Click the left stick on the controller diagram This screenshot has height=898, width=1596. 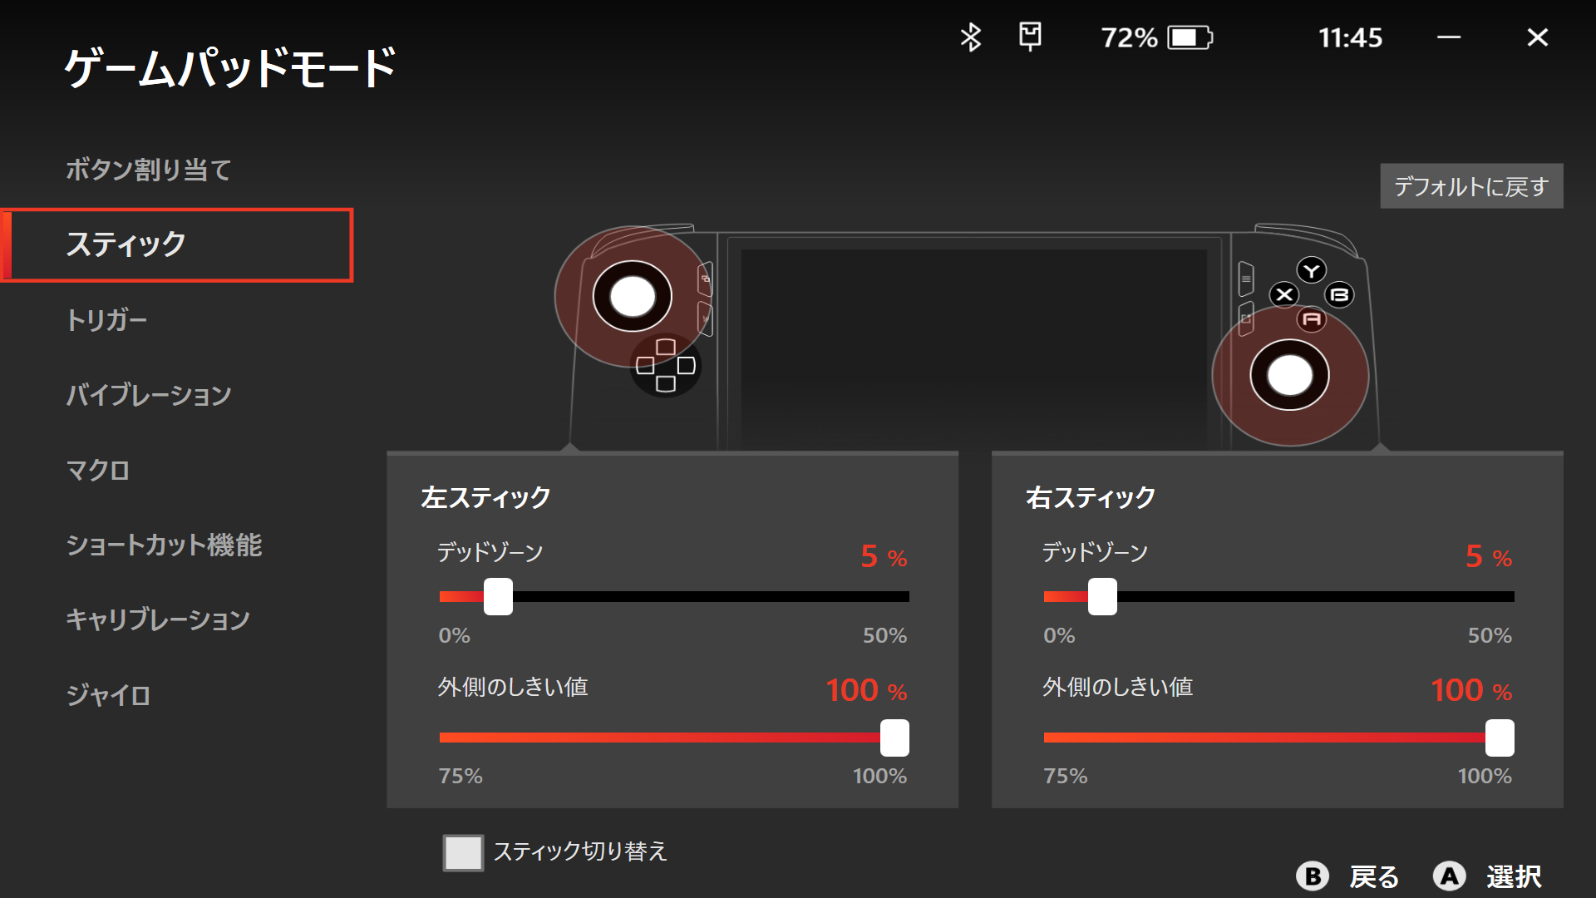pyautogui.click(x=632, y=297)
